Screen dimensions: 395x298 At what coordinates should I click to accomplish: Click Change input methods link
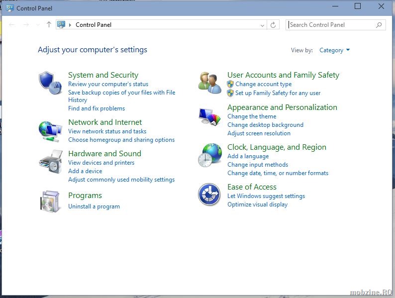(258, 165)
